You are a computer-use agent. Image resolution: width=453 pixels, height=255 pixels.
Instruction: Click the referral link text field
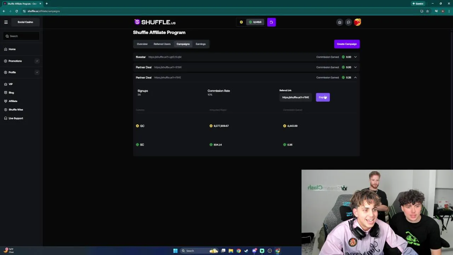pos(296,97)
